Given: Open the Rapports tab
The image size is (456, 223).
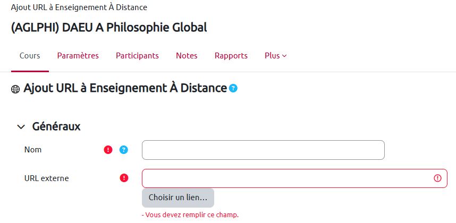Looking at the screenshot, I should click(x=231, y=56).
